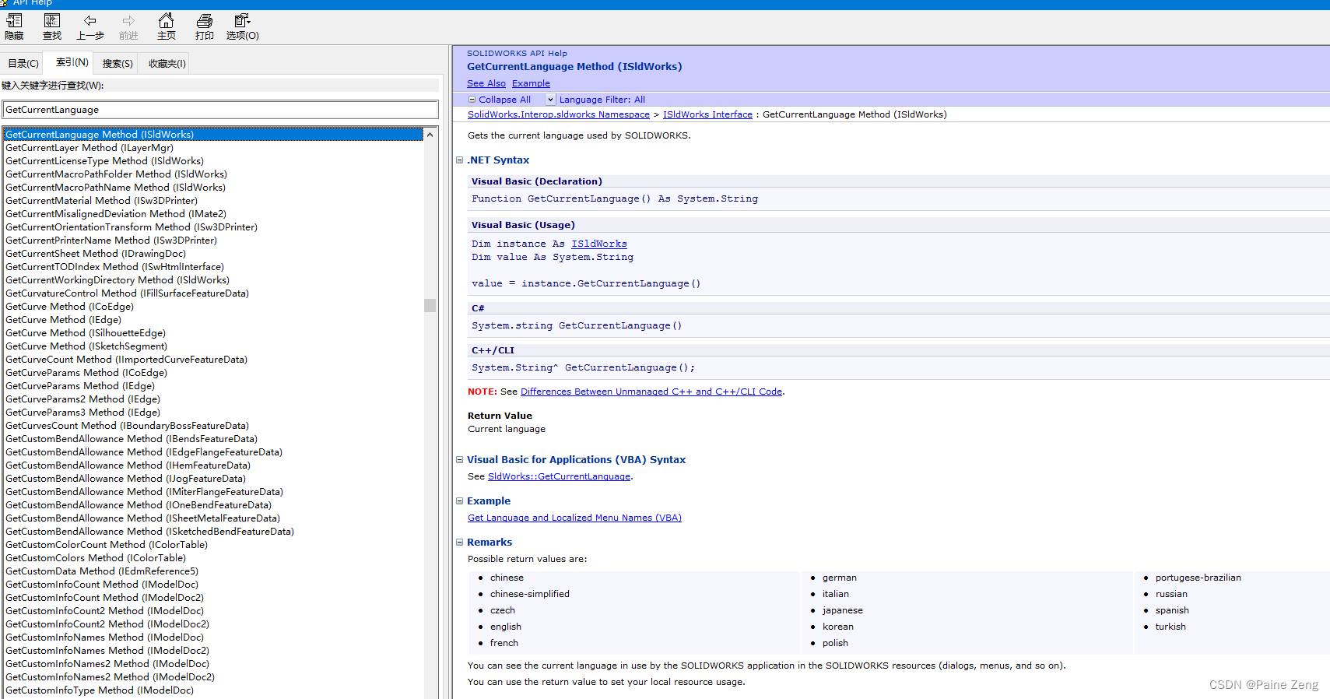This screenshot has height=699, width=1330.
Task: Select GetCurveParams3 Method (IEdge) entry
Action: [x=82, y=413]
